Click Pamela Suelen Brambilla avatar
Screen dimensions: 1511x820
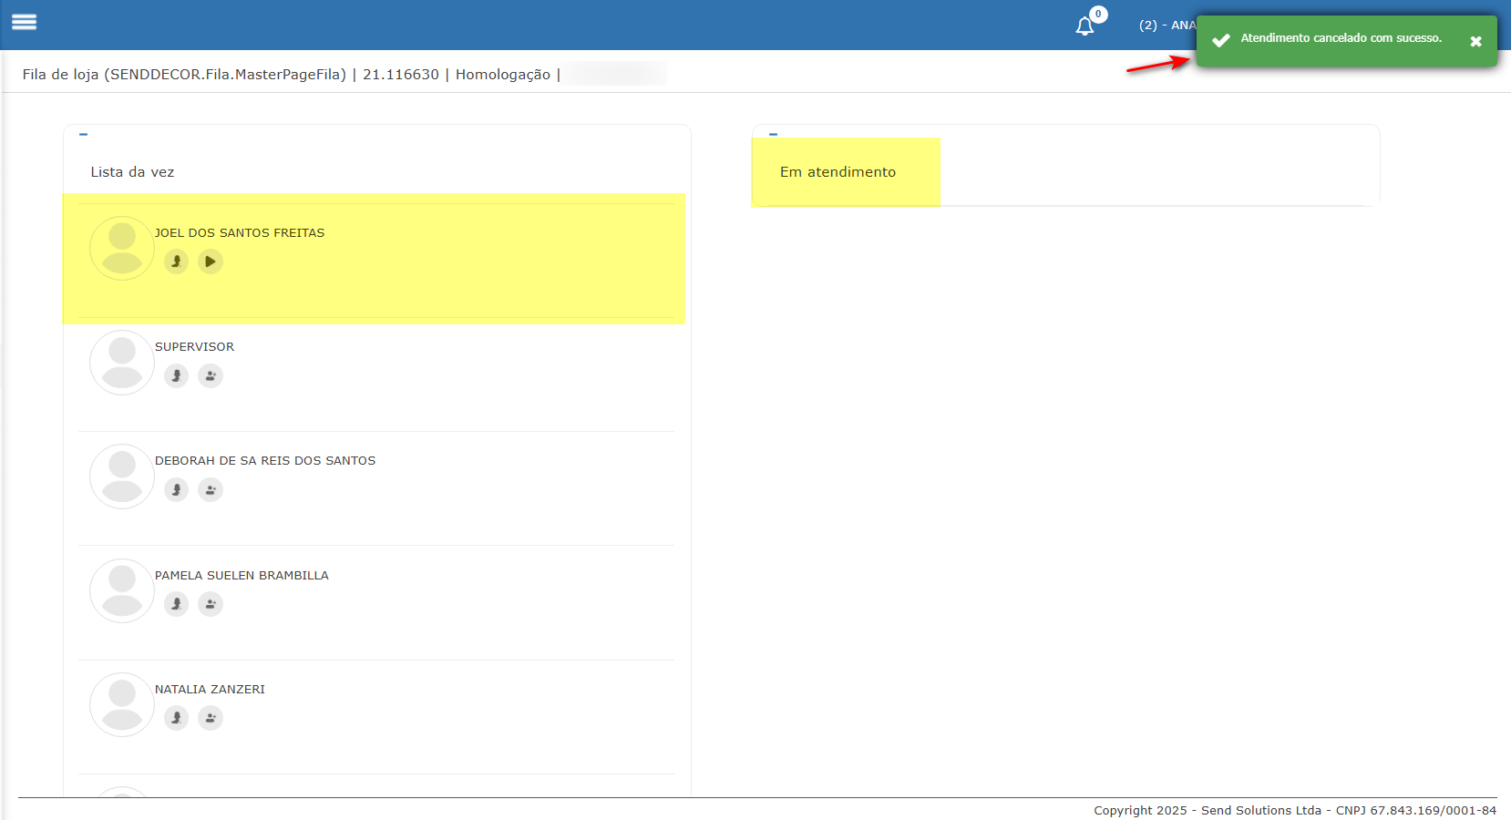[x=122, y=590]
